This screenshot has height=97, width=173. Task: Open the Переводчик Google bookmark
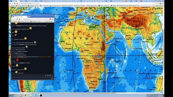point(122,6)
